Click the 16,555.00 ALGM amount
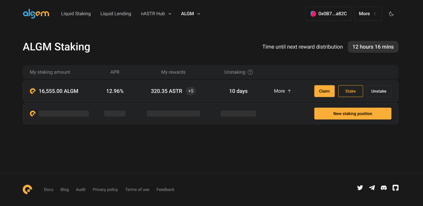Image resolution: width=423 pixels, height=206 pixels. (x=58, y=91)
